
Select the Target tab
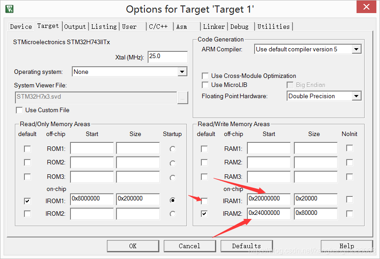[x=48, y=26]
